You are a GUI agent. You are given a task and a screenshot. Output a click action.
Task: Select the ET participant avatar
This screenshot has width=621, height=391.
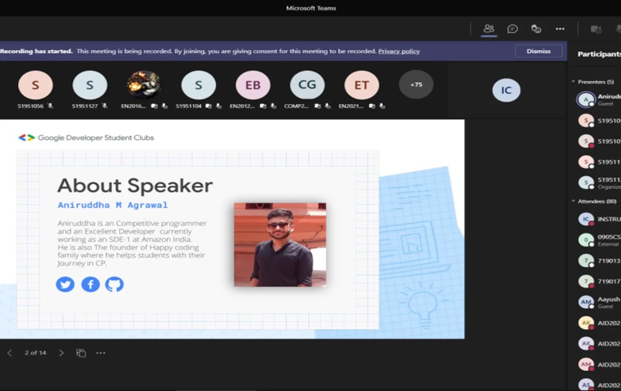click(362, 85)
